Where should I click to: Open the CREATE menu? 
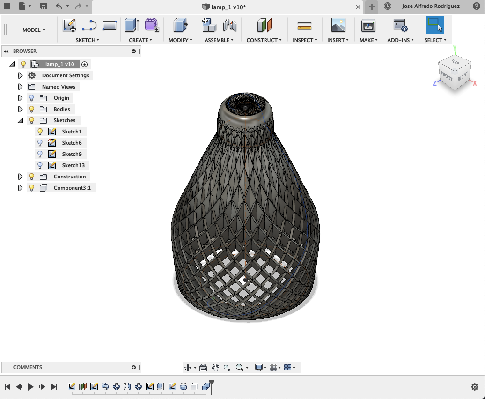(140, 40)
